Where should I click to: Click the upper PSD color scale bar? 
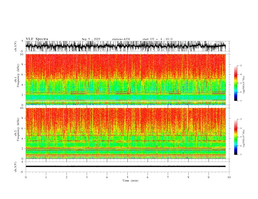[236, 83]
